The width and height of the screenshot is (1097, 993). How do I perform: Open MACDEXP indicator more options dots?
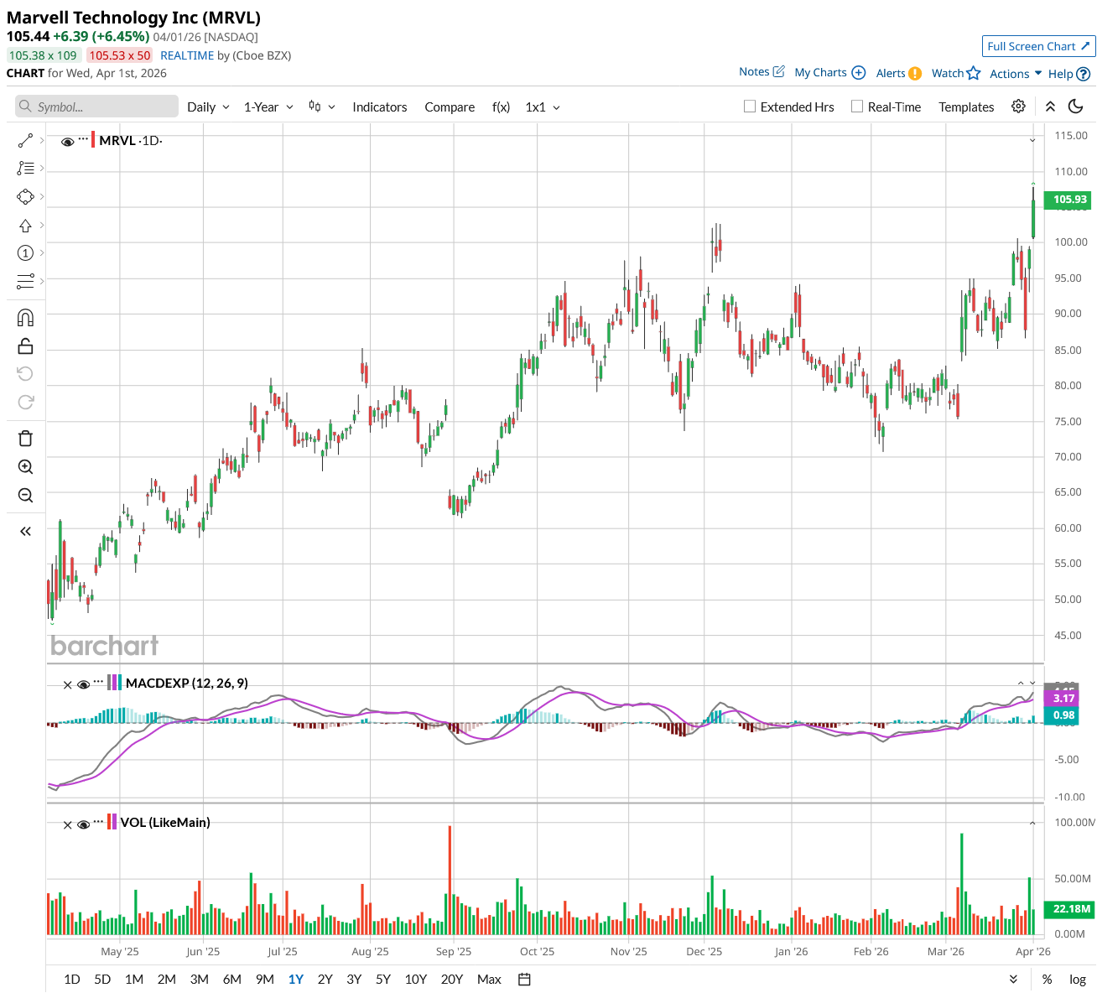pyautogui.click(x=98, y=682)
